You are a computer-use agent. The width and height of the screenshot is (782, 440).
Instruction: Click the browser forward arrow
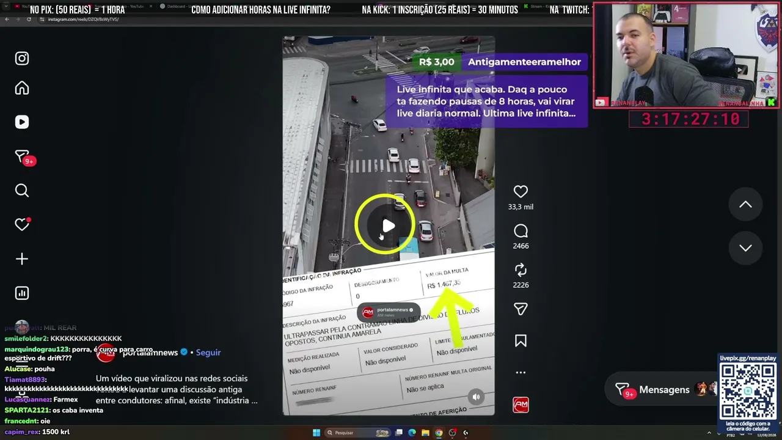coord(18,20)
